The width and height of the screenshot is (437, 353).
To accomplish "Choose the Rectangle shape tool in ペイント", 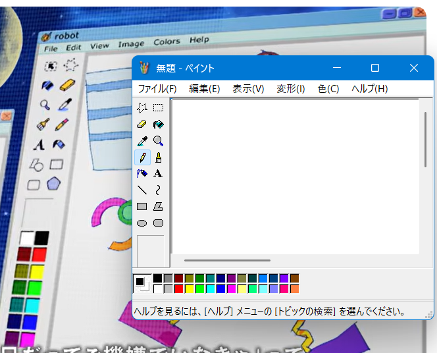I will coord(142,207).
